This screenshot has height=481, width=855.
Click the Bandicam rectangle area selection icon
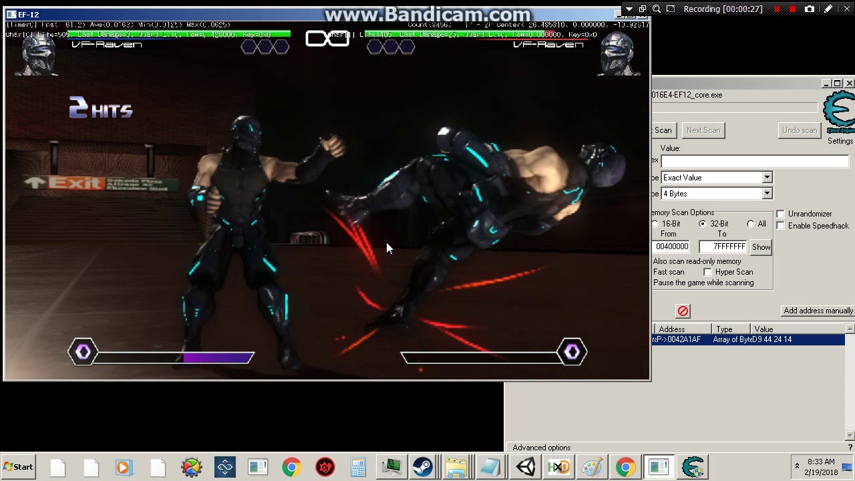click(671, 9)
